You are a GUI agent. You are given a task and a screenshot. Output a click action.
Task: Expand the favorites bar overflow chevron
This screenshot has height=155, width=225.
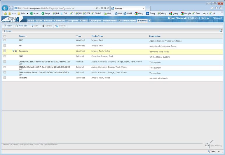(x=222, y=12)
